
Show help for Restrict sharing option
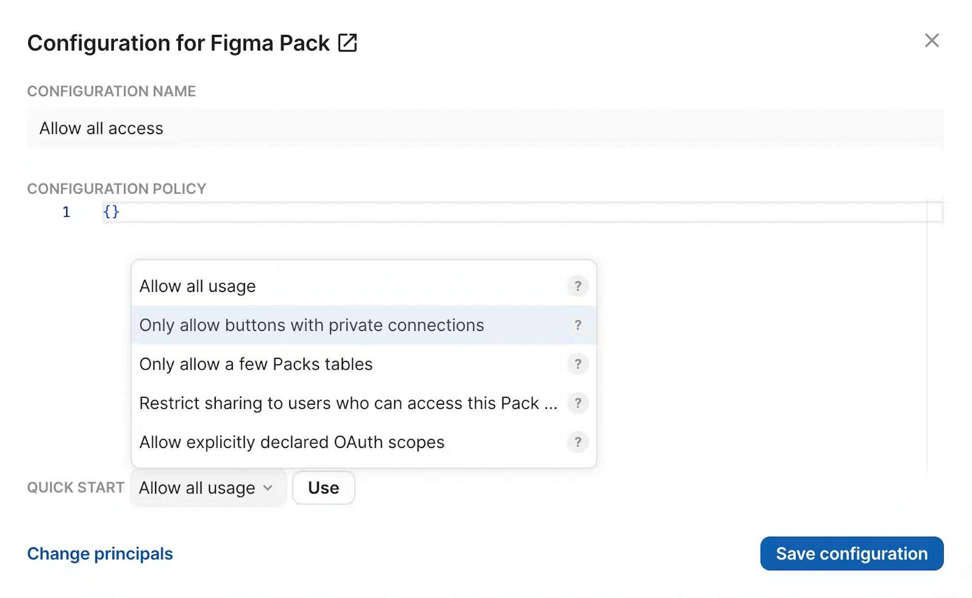click(578, 403)
